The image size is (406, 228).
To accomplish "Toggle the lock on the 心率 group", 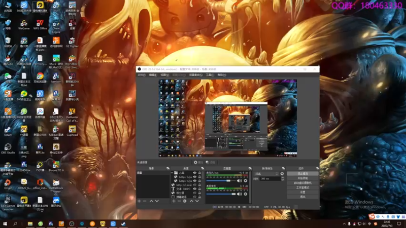I will (199, 173).
